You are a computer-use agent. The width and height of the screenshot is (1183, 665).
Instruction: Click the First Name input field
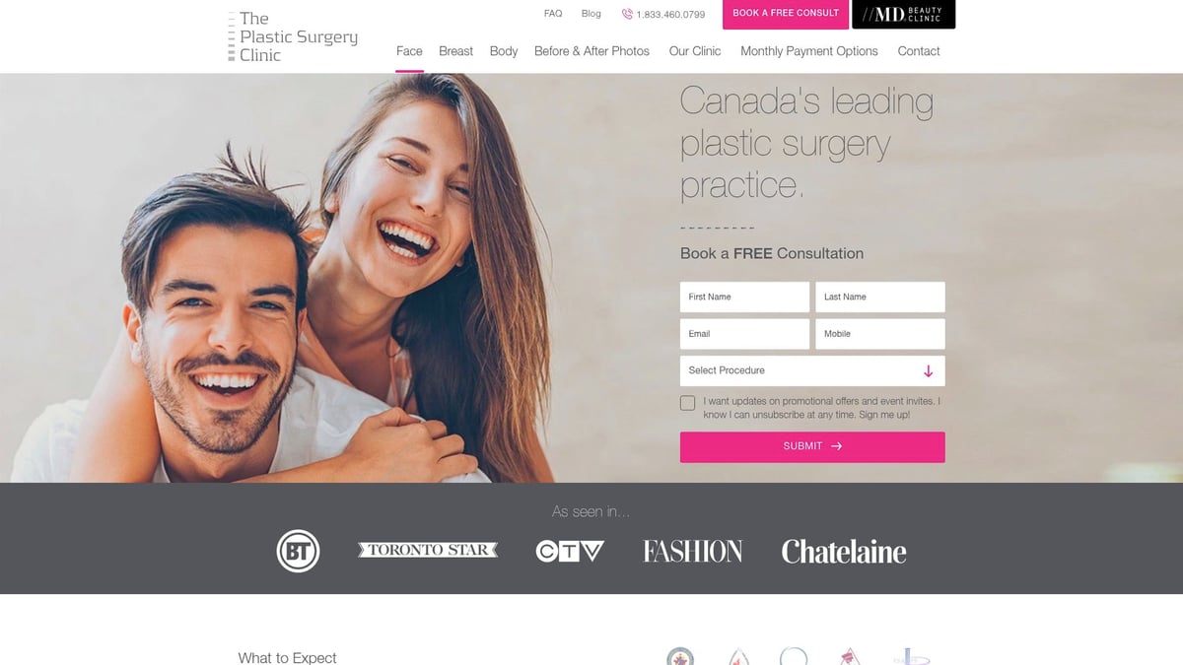click(744, 297)
